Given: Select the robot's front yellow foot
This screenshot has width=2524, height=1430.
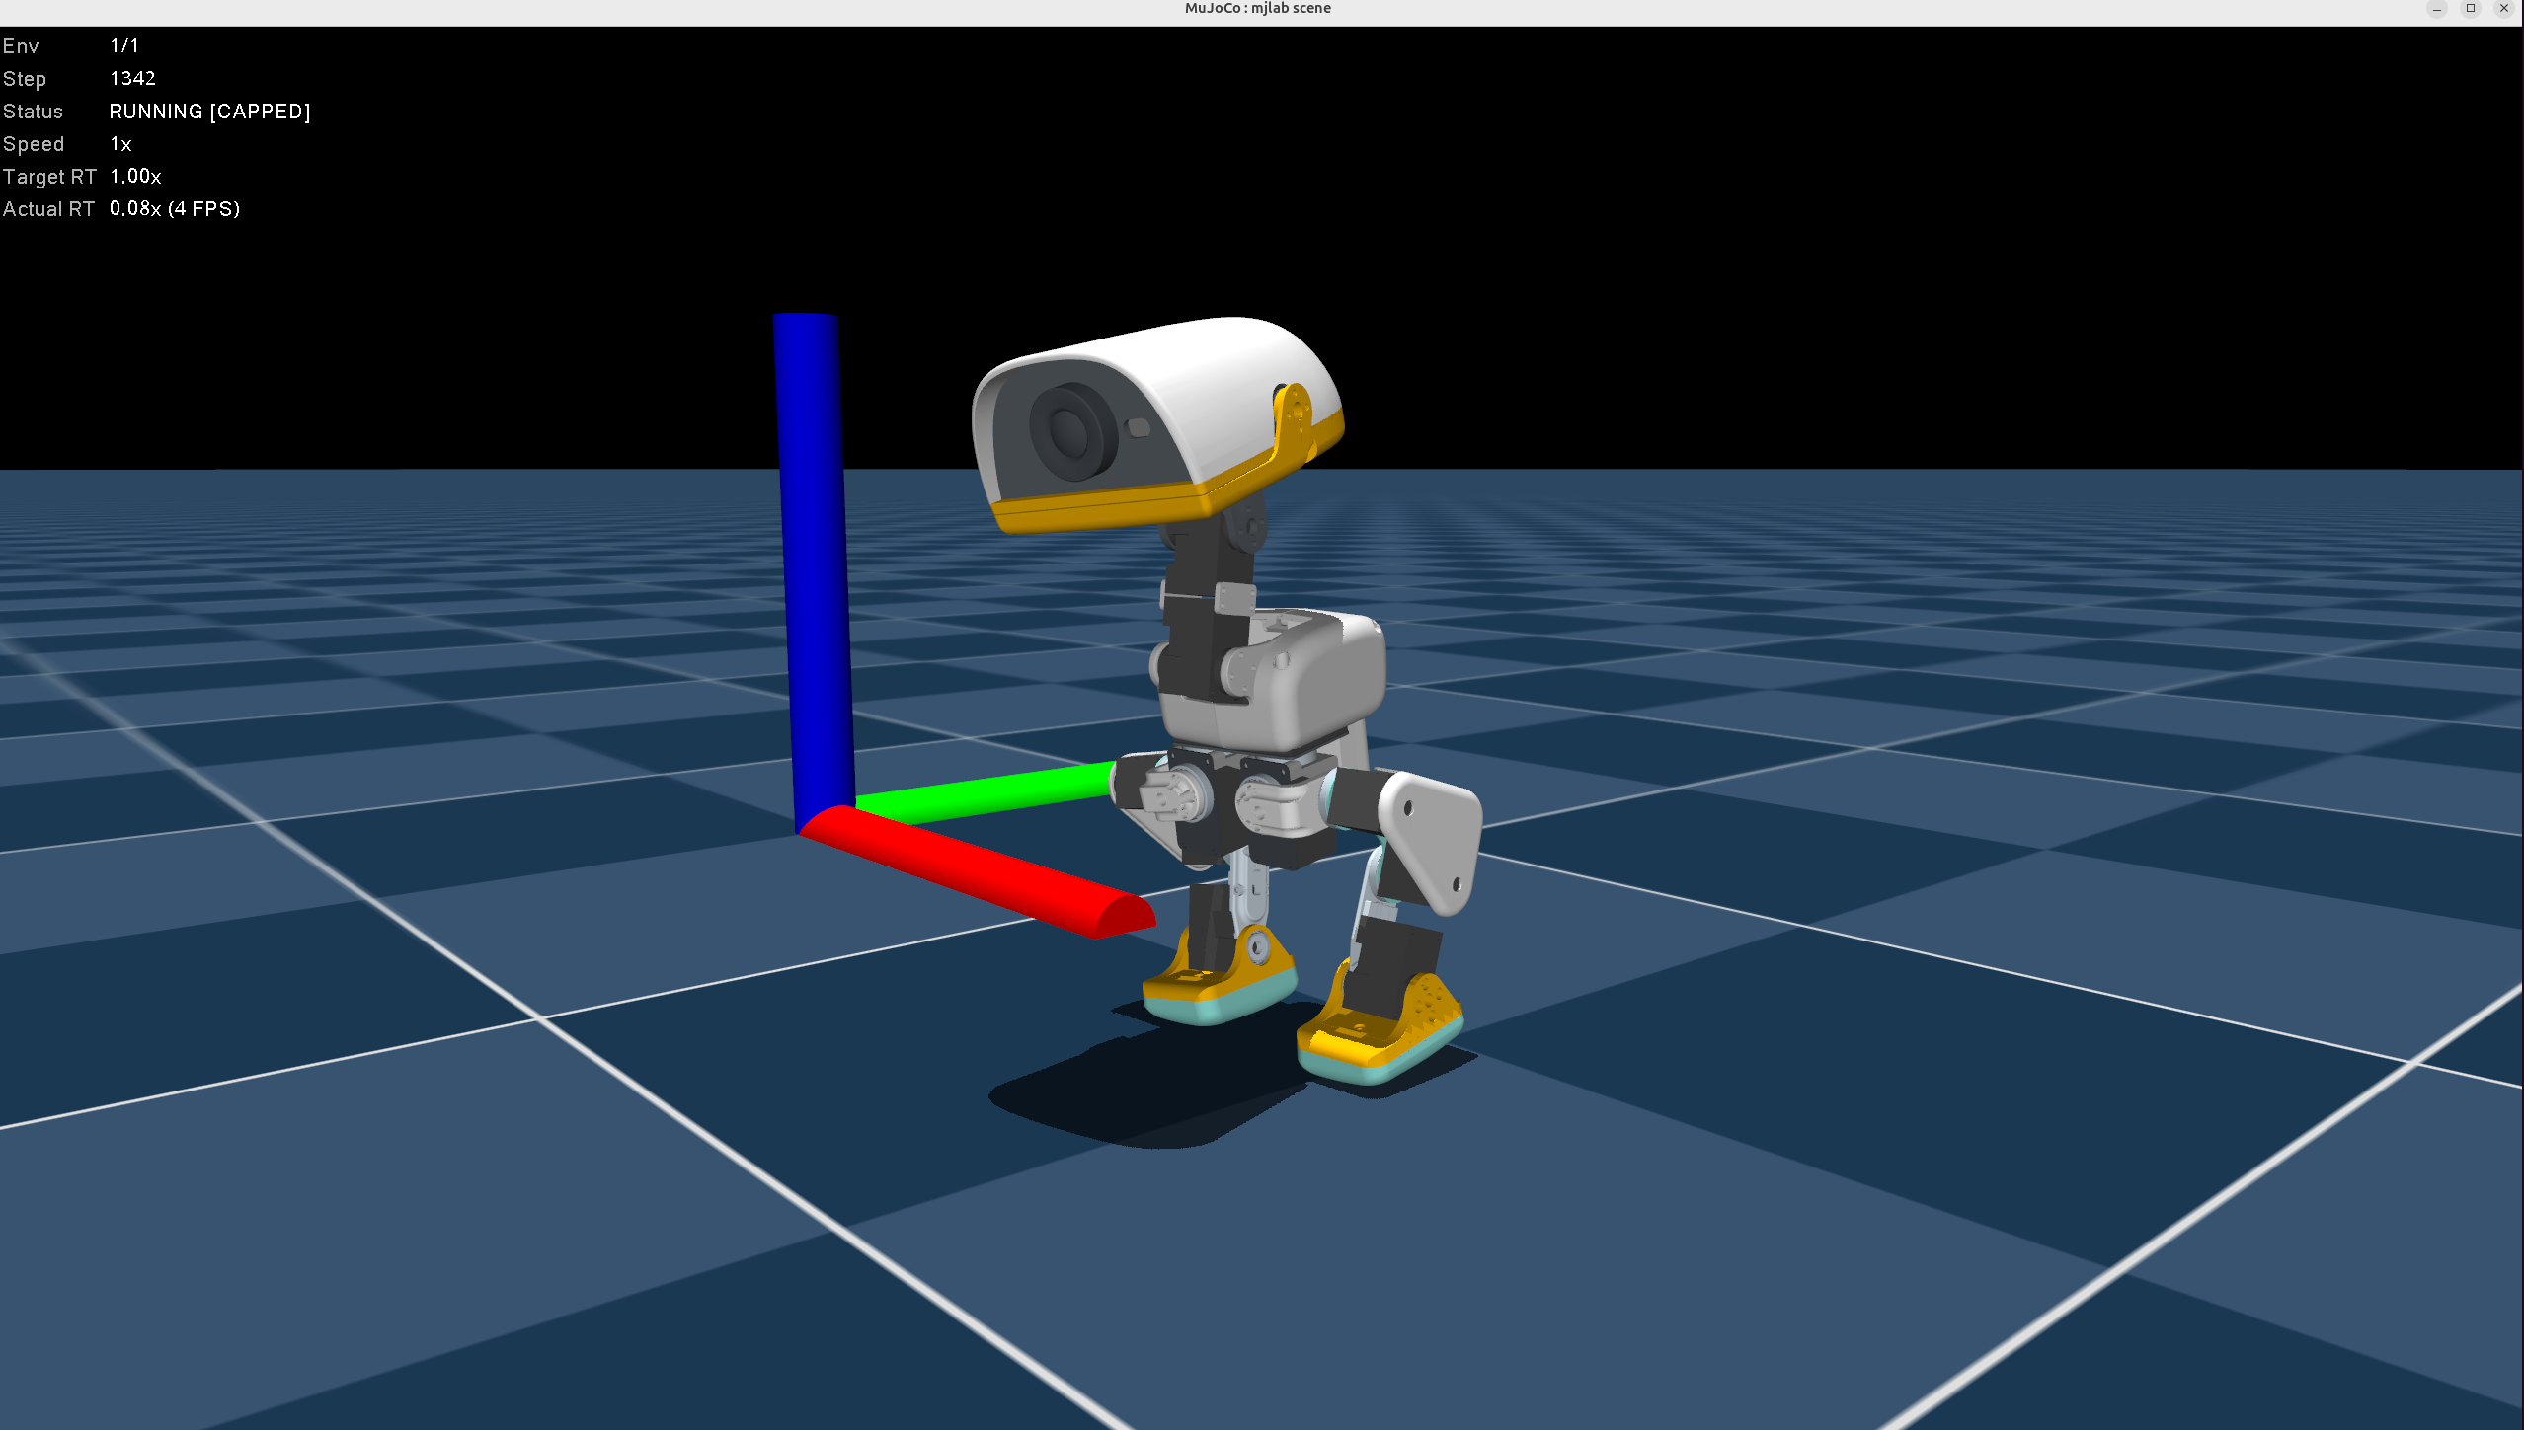Looking at the screenshot, I should click(1380, 1028).
